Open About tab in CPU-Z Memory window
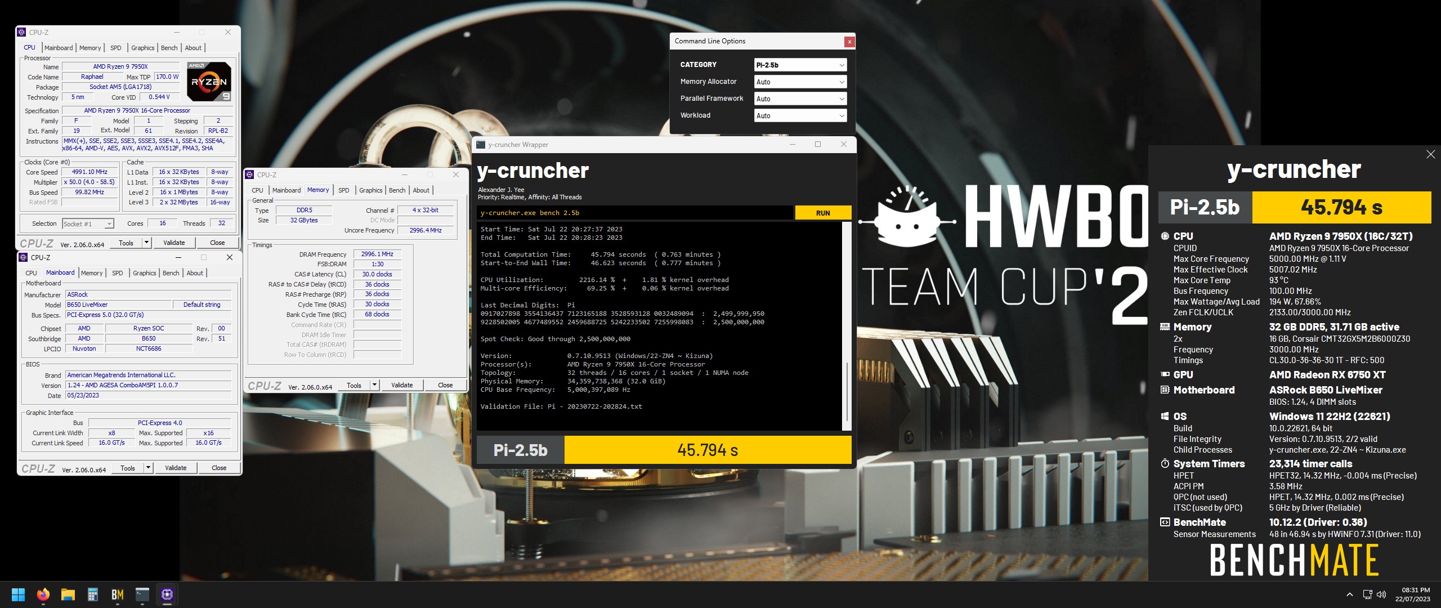Screen dimensions: 1441x608 tap(421, 190)
